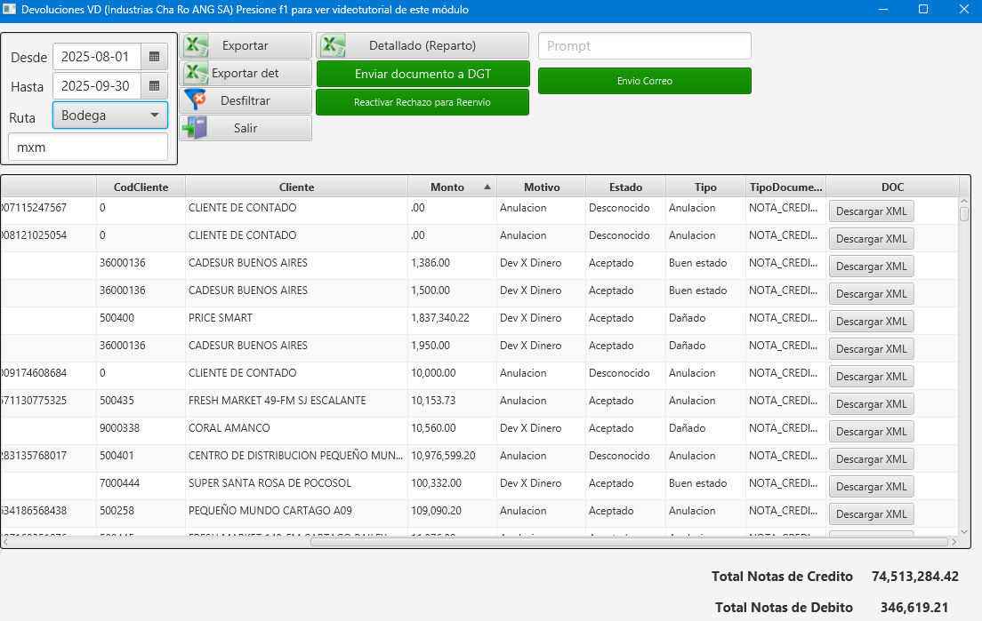This screenshot has width=982, height=621.
Task: Click the app icon in title bar
Action: click(10, 10)
